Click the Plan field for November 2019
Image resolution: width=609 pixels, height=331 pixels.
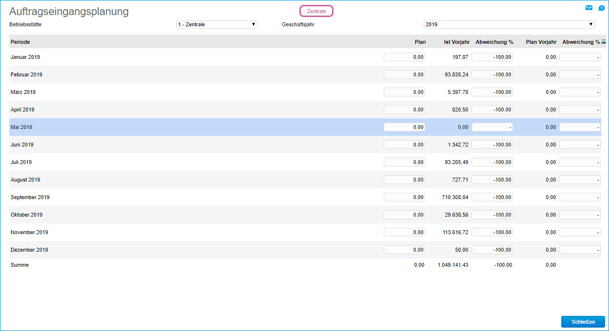pos(404,232)
